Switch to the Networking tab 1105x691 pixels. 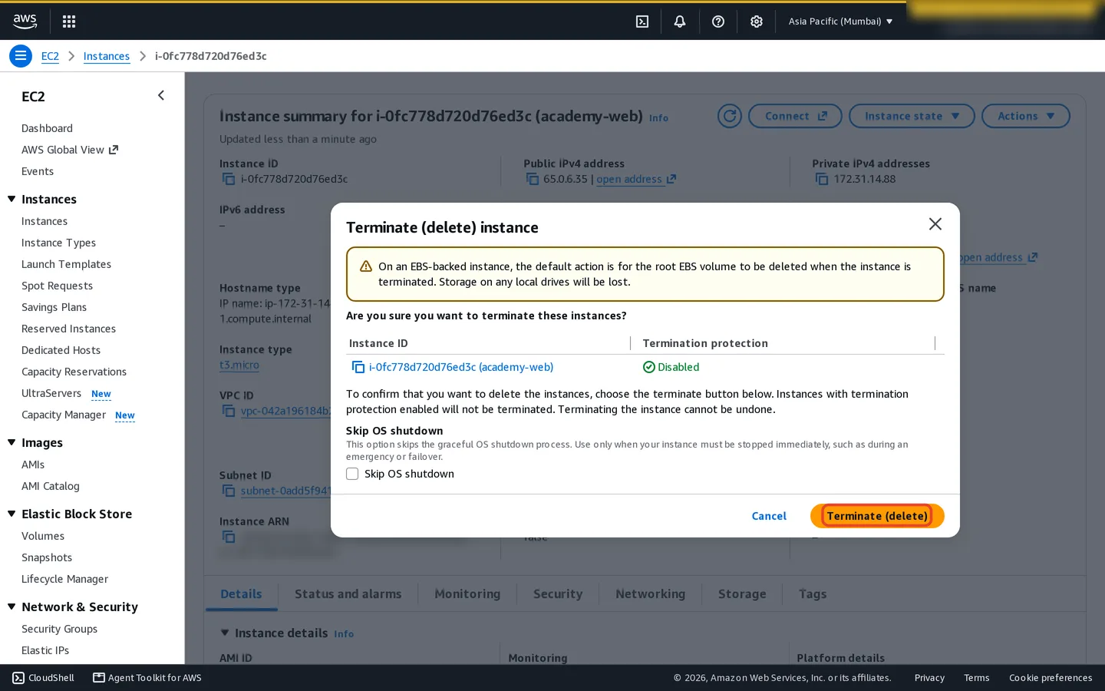click(650, 593)
